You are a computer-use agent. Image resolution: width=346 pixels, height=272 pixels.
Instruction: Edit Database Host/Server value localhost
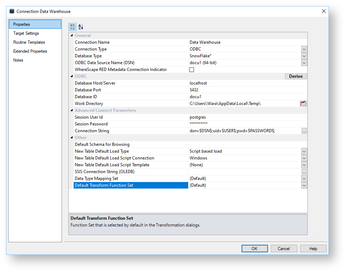click(248, 83)
